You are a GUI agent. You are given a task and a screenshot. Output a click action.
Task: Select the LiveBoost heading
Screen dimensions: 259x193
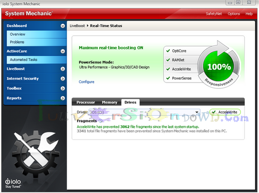[x=16, y=69]
